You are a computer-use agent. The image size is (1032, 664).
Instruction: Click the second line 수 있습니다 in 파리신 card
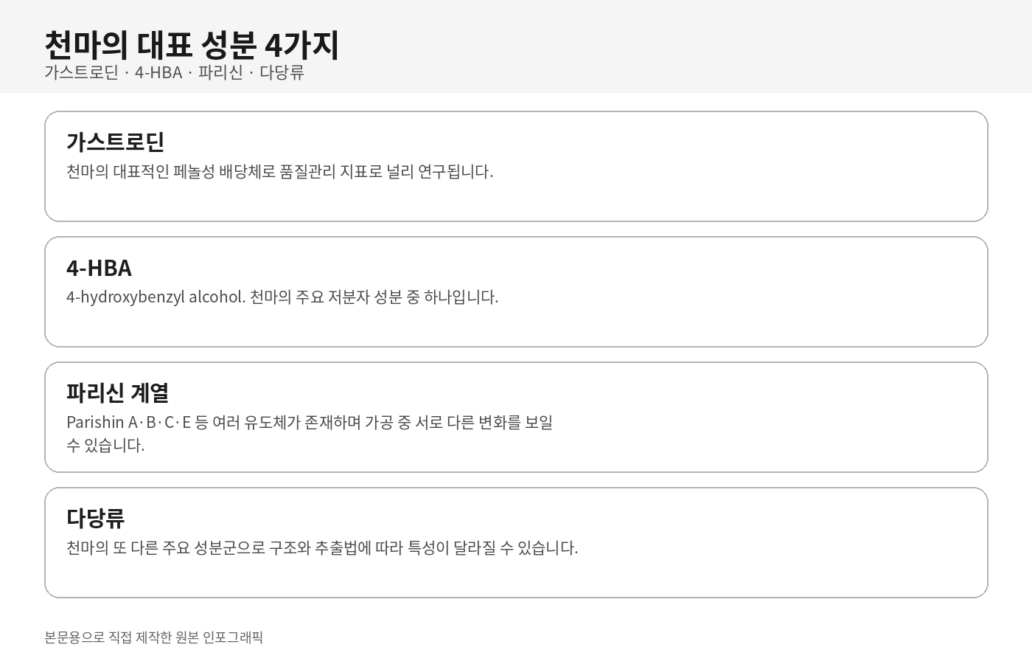105,445
